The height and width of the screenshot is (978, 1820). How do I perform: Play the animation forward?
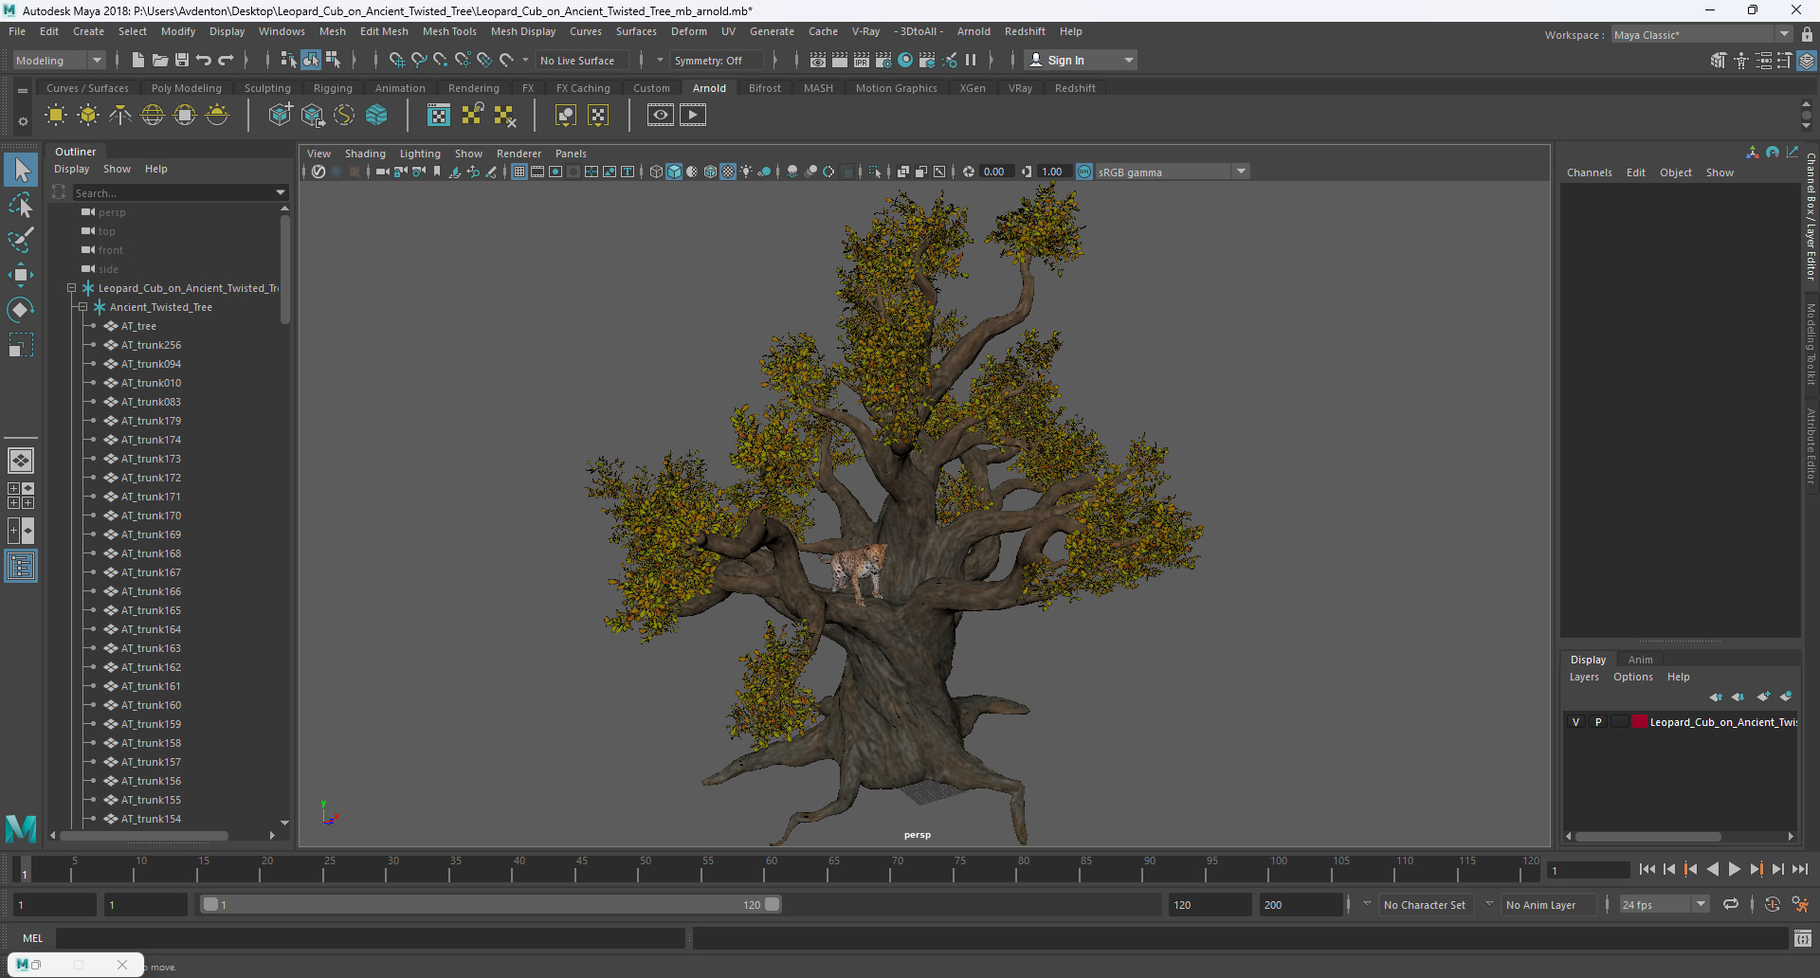click(1735, 869)
